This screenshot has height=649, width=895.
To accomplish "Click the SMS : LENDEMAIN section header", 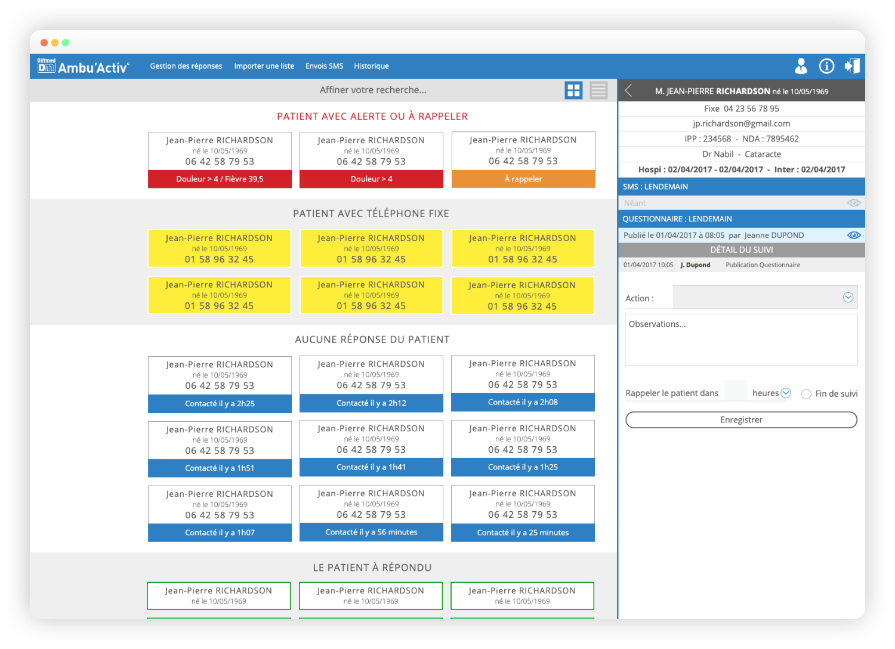I will (742, 187).
